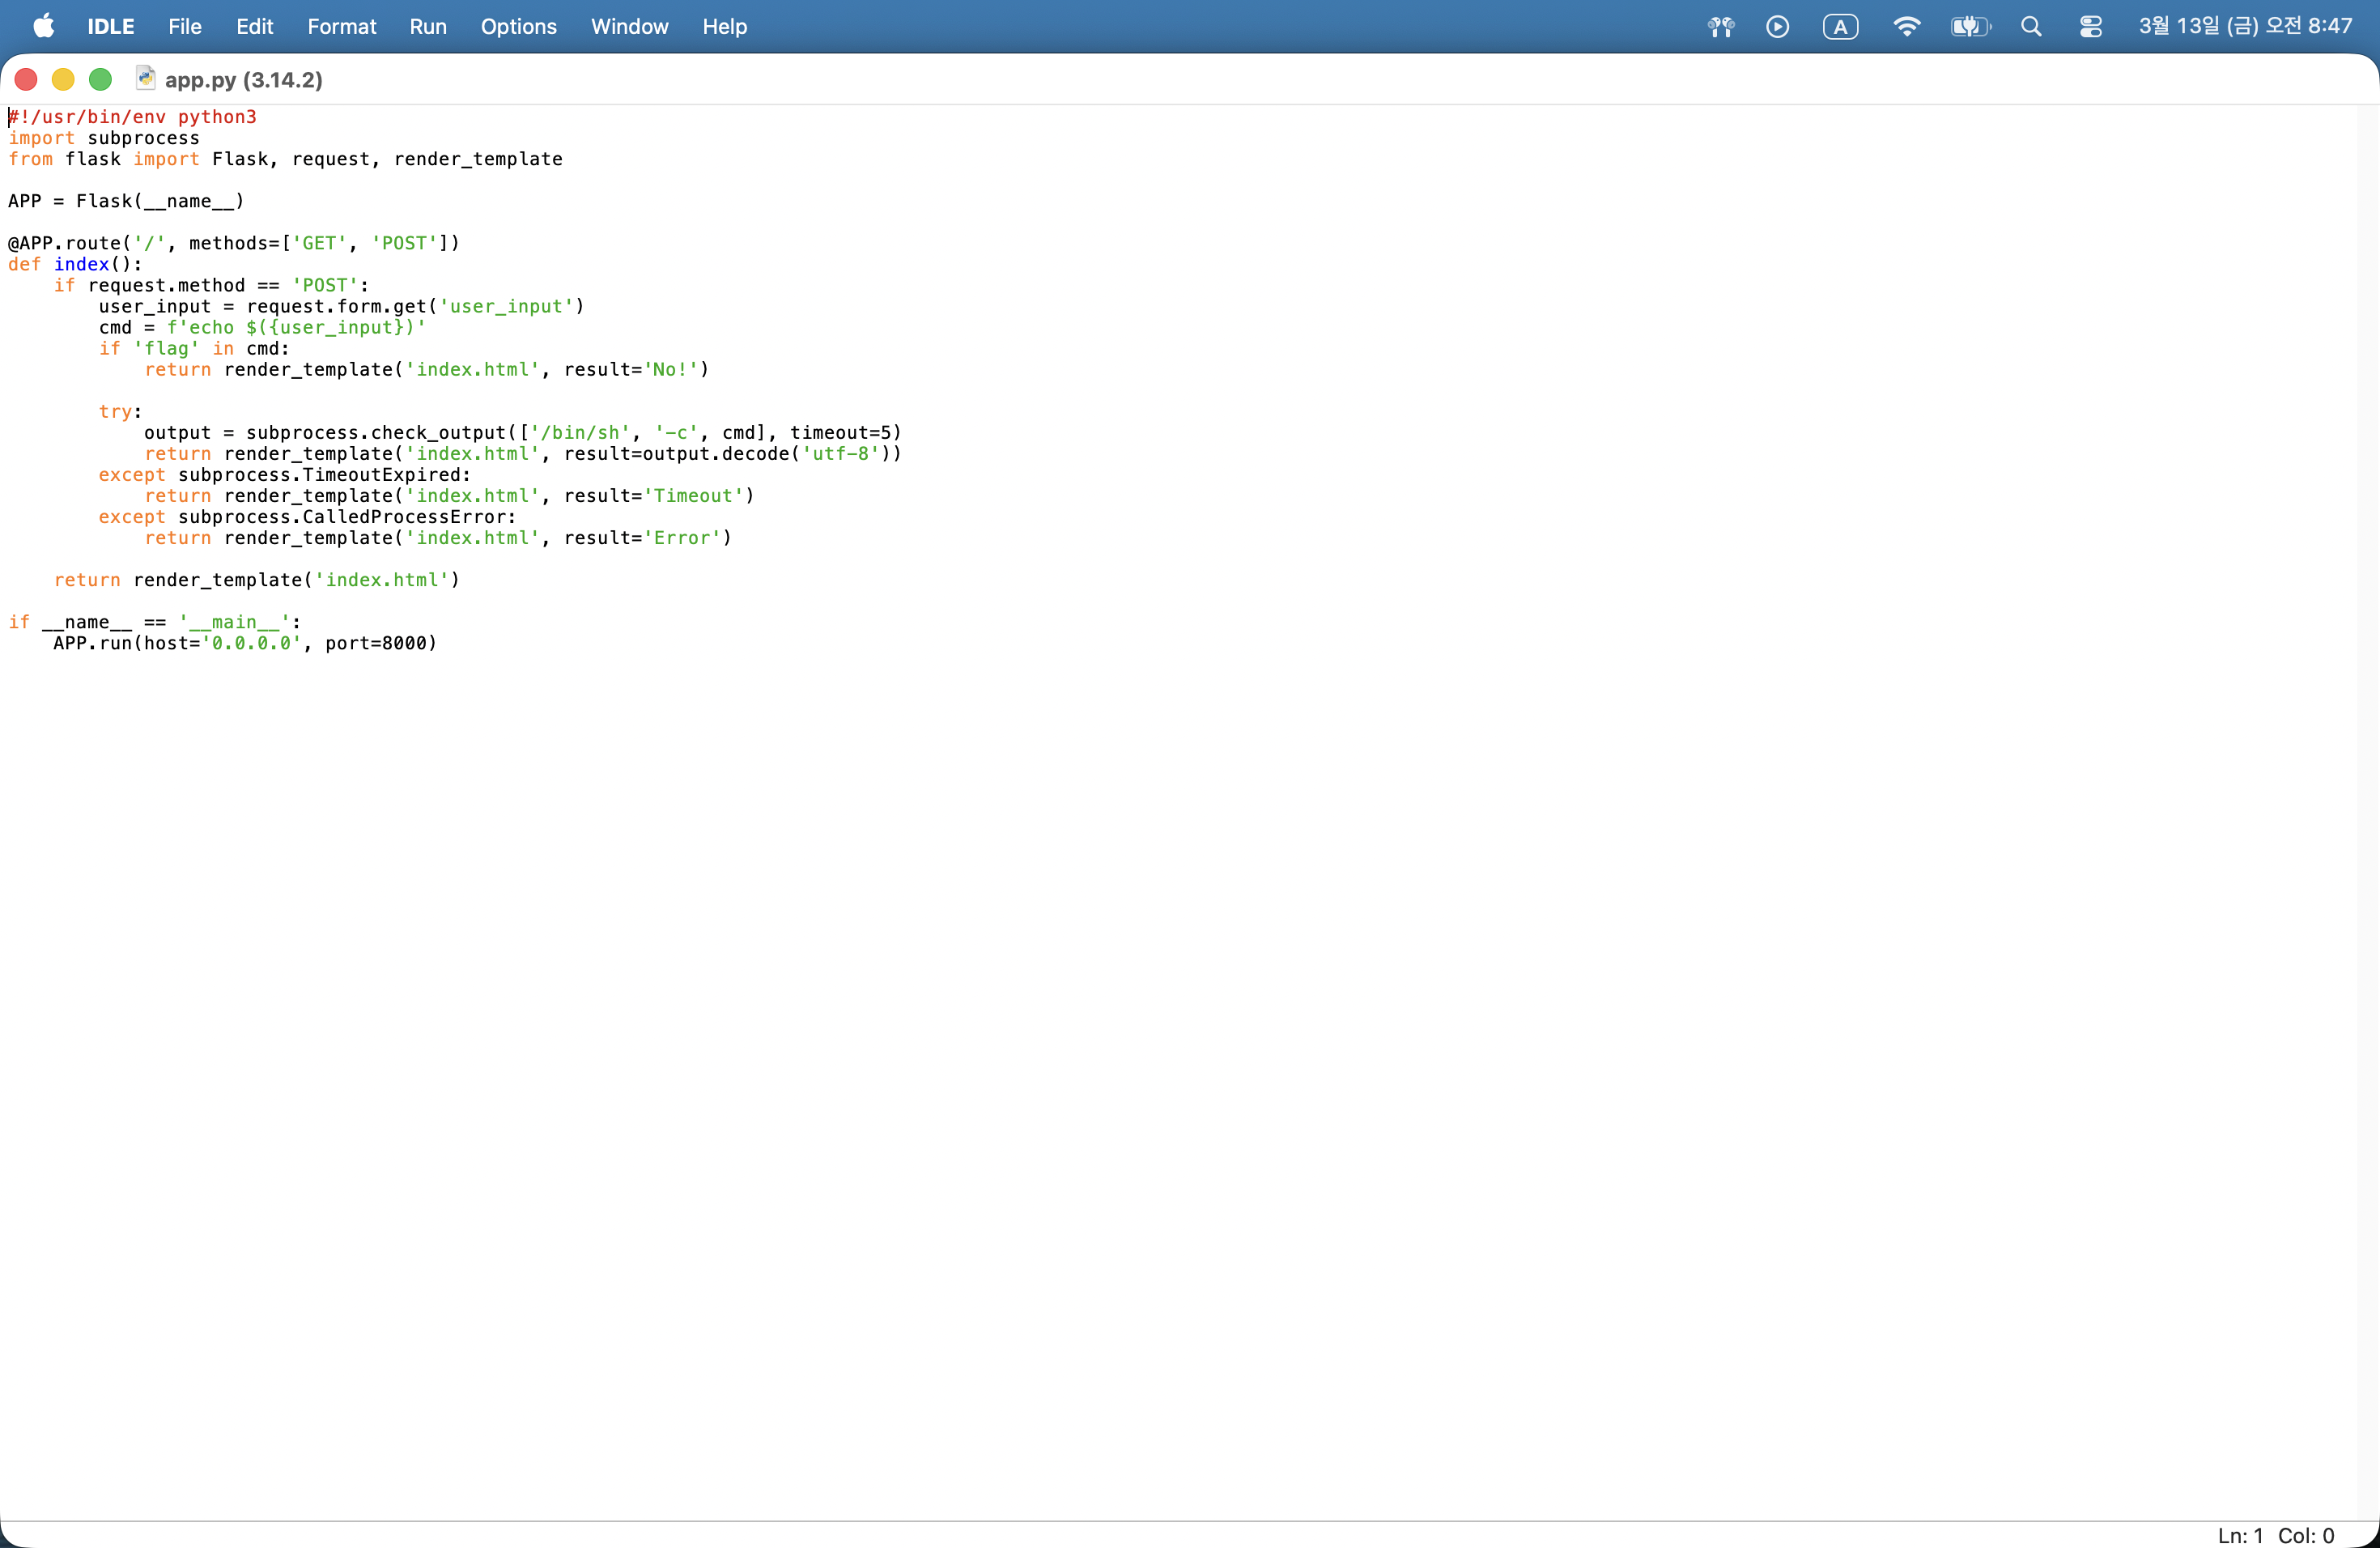
Task: Click the app.py Python file icon
Action: [146, 78]
